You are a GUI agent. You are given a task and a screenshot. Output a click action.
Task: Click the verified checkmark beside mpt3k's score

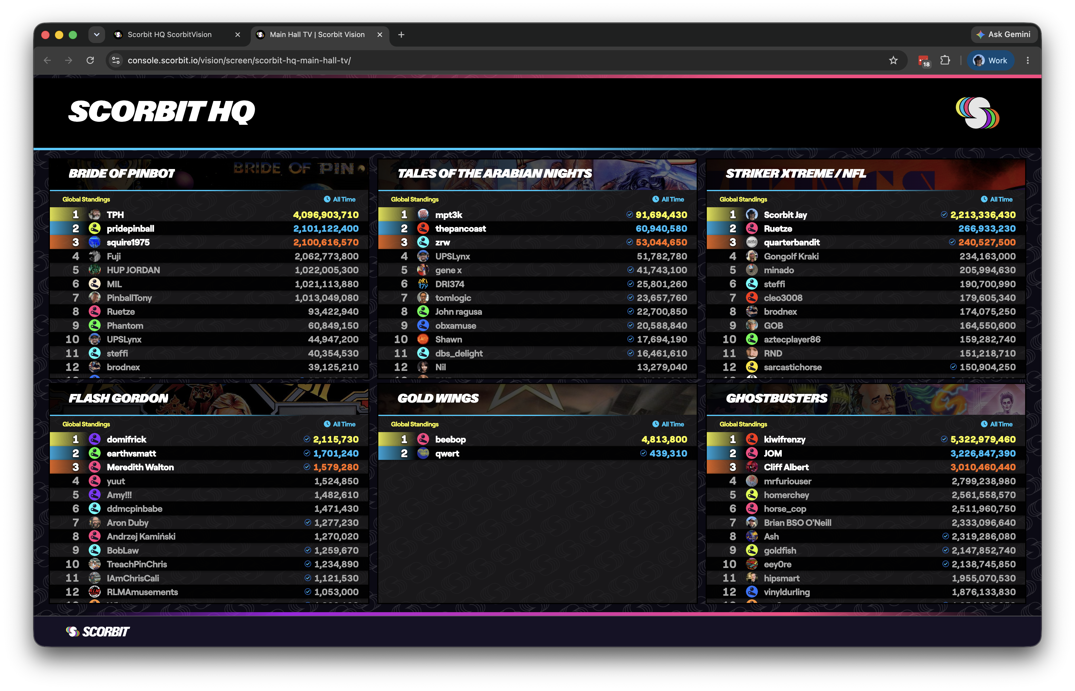pyautogui.click(x=629, y=215)
